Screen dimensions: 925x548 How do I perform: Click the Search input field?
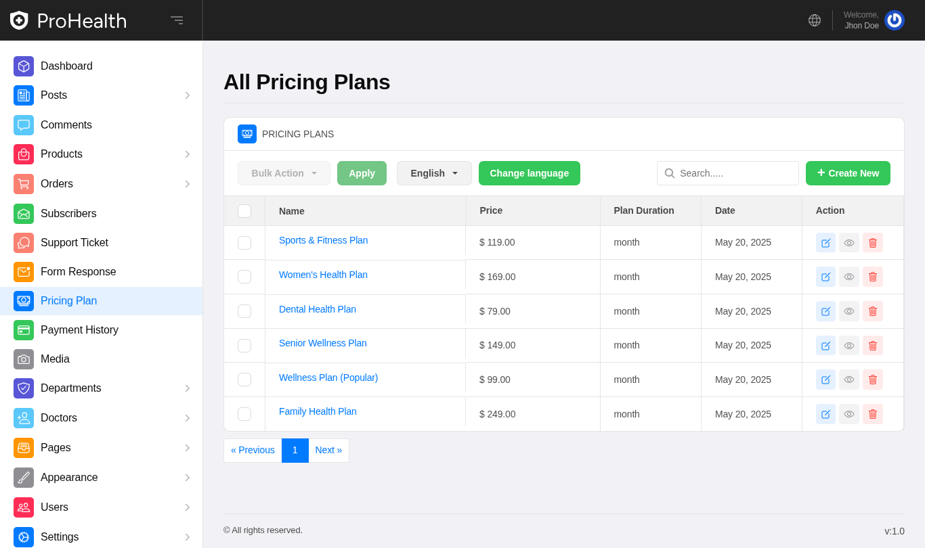735,173
